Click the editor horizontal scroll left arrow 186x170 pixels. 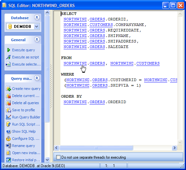[56, 148]
